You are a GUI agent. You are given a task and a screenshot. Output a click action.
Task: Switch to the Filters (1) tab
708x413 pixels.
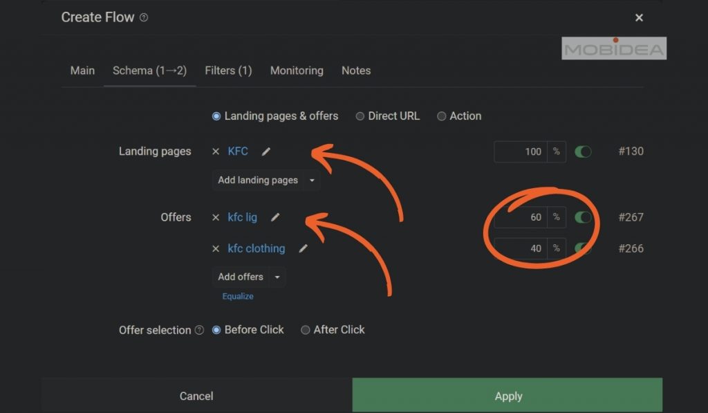228,71
